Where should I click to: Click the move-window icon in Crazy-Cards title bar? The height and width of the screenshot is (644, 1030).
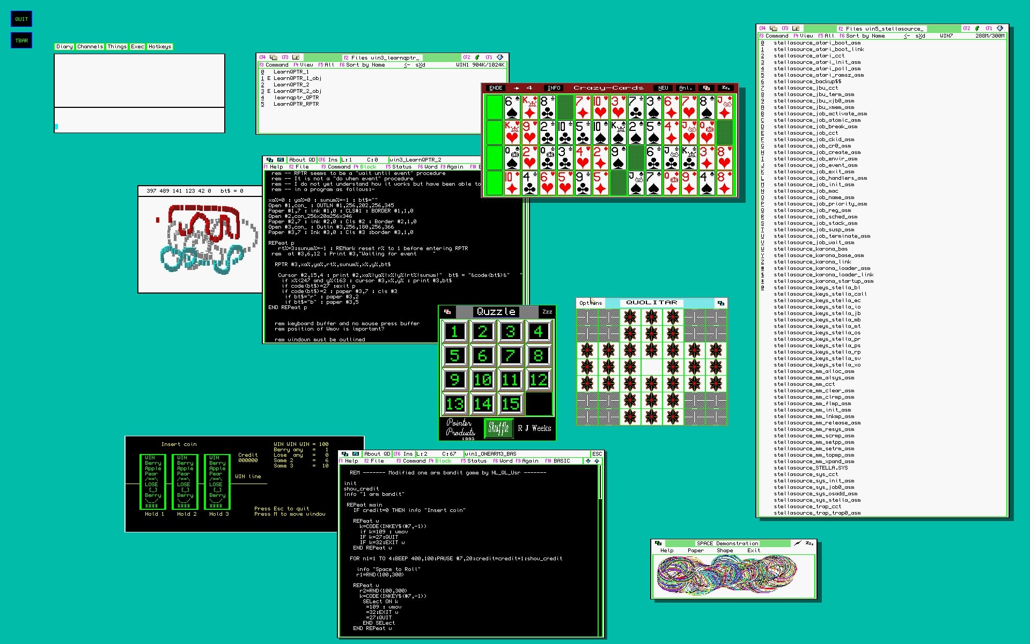[707, 87]
